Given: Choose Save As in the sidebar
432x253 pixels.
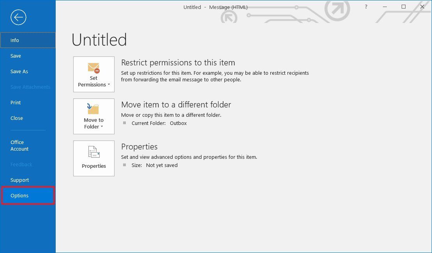Looking at the screenshot, I should 28,72.
